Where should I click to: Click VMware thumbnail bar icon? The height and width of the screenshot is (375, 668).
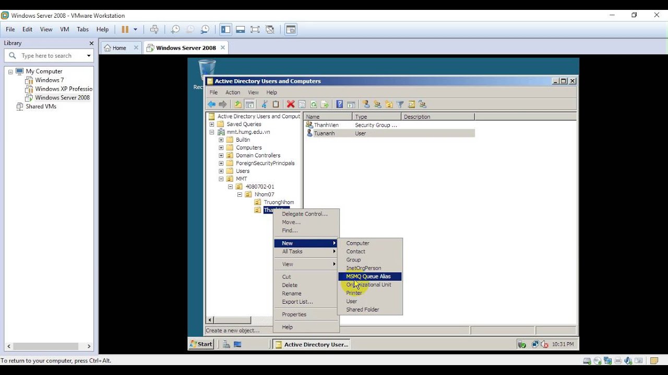coord(241,30)
